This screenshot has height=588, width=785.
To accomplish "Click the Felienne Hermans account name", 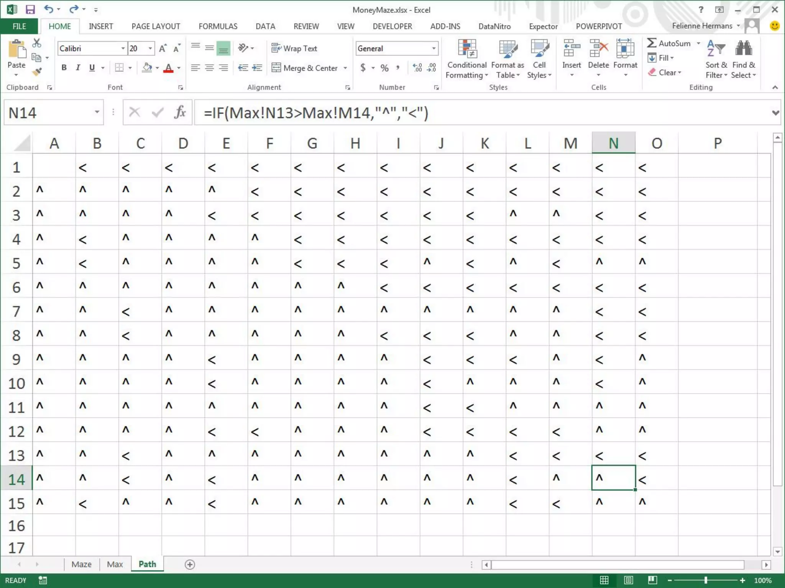I will (x=702, y=26).
